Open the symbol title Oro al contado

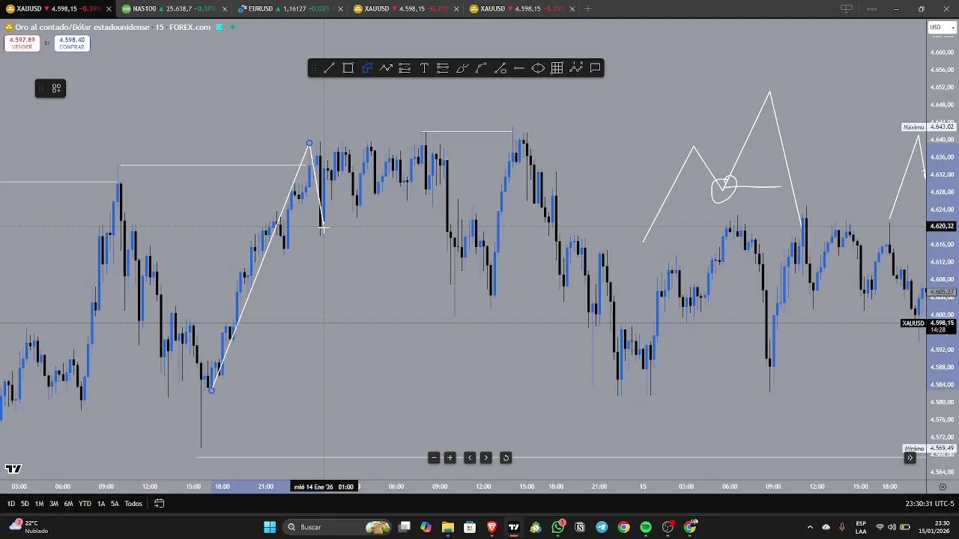(x=83, y=27)
